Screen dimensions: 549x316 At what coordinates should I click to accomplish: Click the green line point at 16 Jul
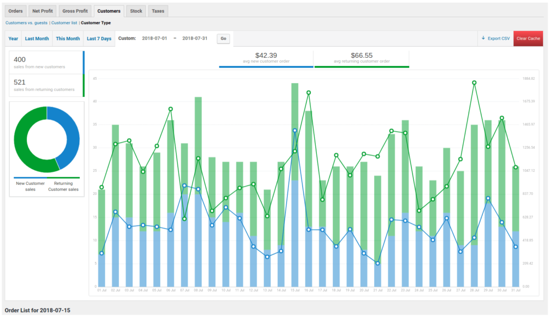(308, 93)
